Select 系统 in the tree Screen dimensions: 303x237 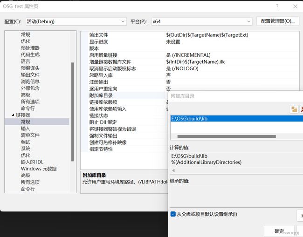[26, 149]
